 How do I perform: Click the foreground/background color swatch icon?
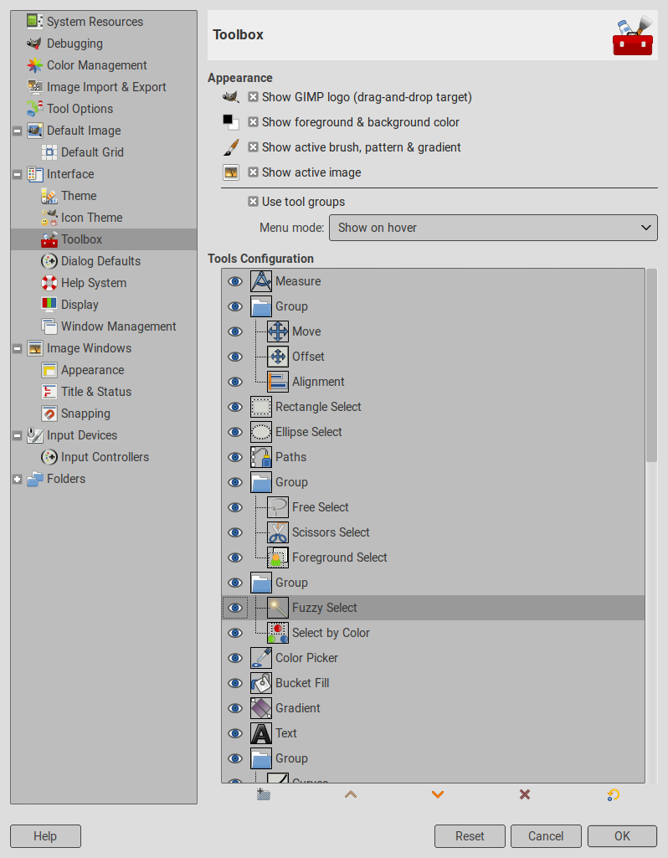(231, 122)
